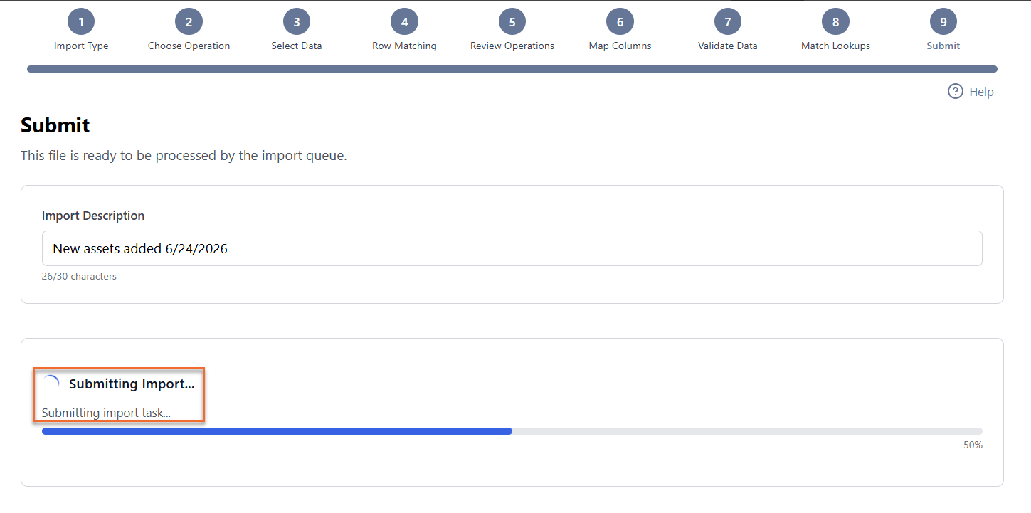Jump to step 8 circle icon

point(835,22)
